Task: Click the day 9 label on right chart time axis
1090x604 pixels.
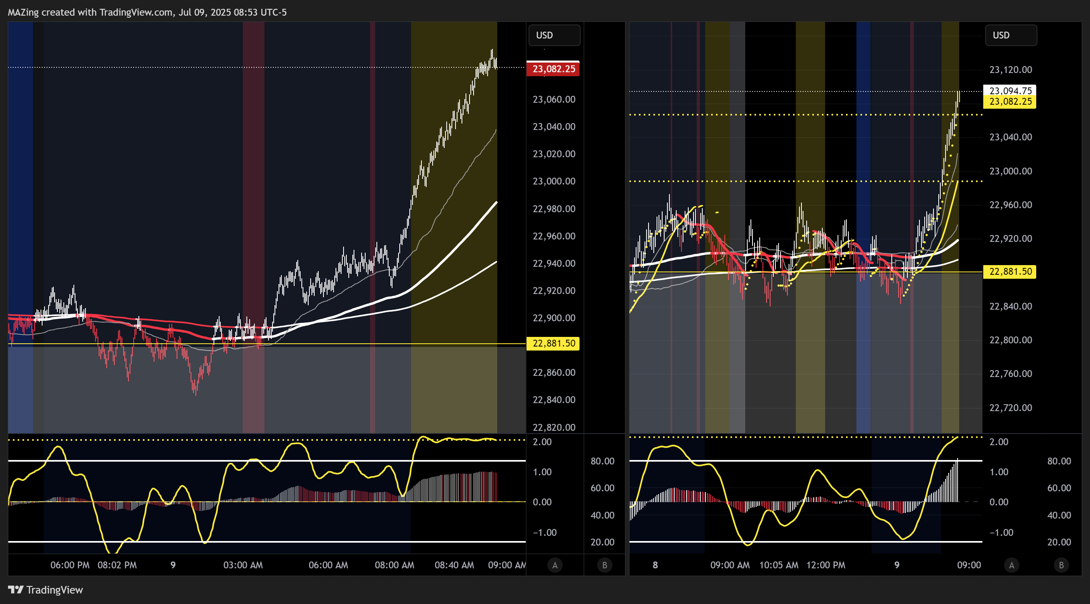Action: pyautogui.click(x=897, y=565)
